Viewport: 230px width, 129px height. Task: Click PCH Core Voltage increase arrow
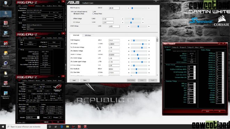click(x=149, y=66)
